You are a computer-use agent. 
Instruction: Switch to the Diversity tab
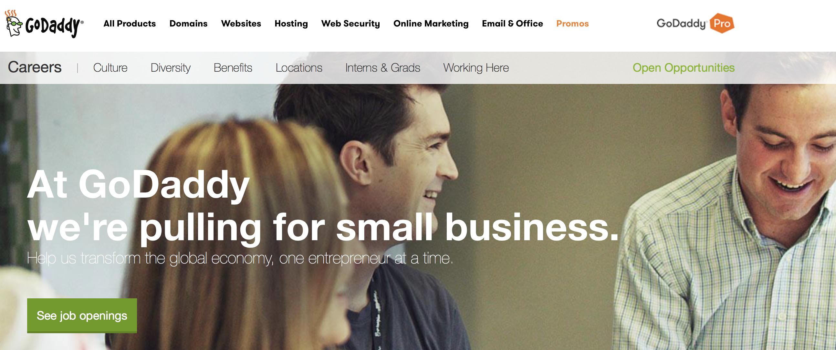tap(170, 68)
